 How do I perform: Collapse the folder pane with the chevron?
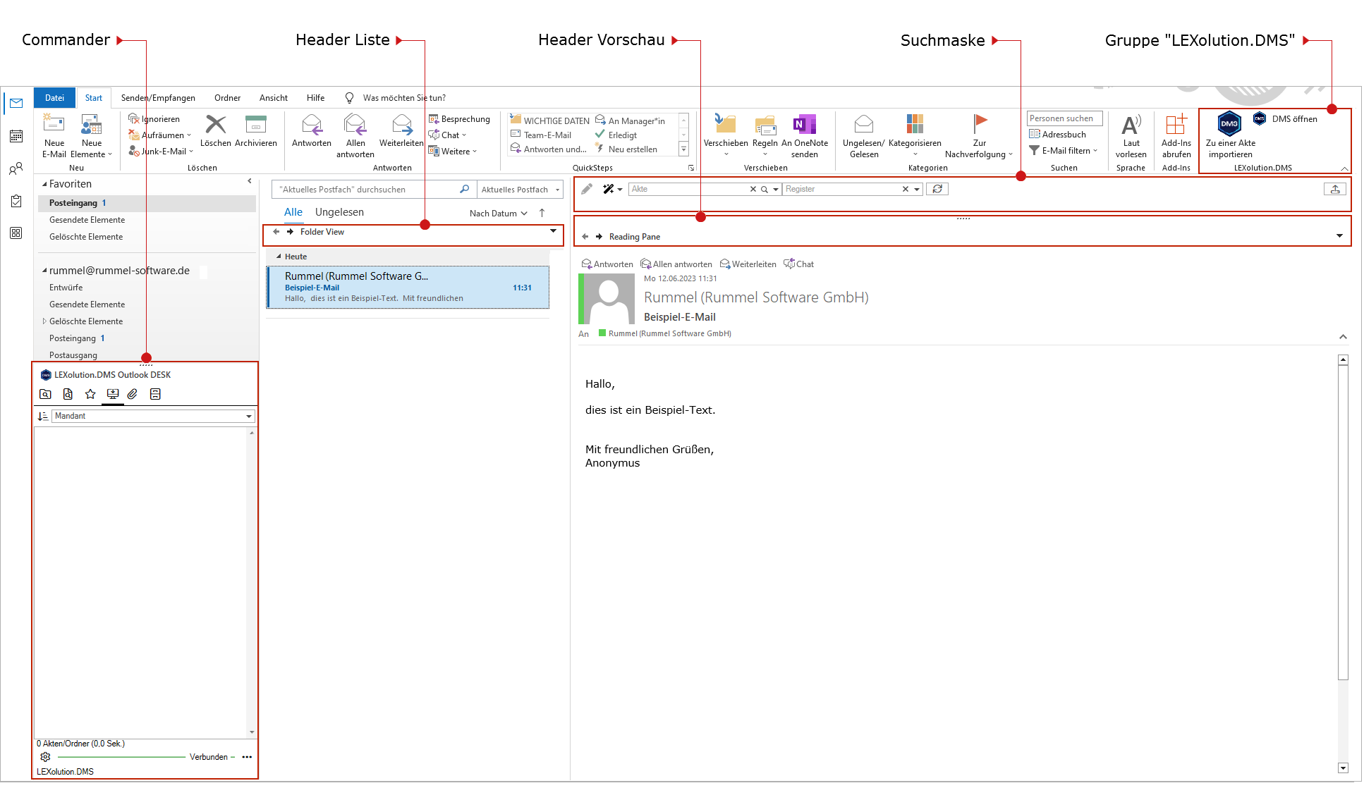(x=250, y=181)
